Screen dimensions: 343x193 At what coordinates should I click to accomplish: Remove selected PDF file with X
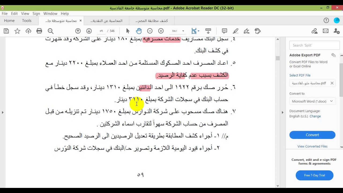pyautogui.click(x=332, y=83)
